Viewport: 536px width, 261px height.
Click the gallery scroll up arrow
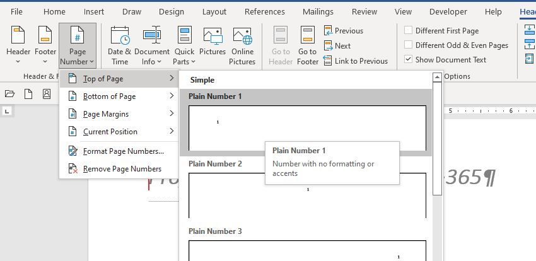pos(437,77)
